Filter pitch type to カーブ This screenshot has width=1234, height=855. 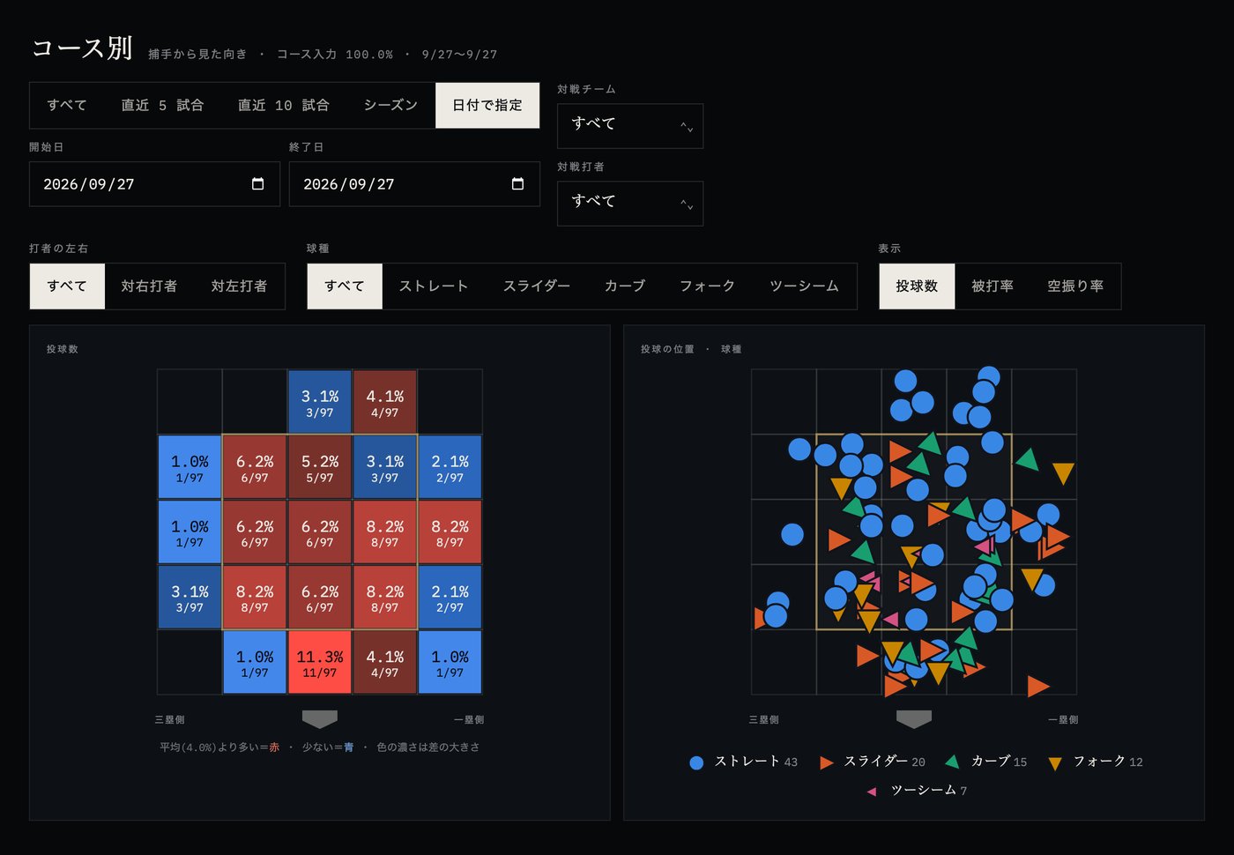(625, 286)
